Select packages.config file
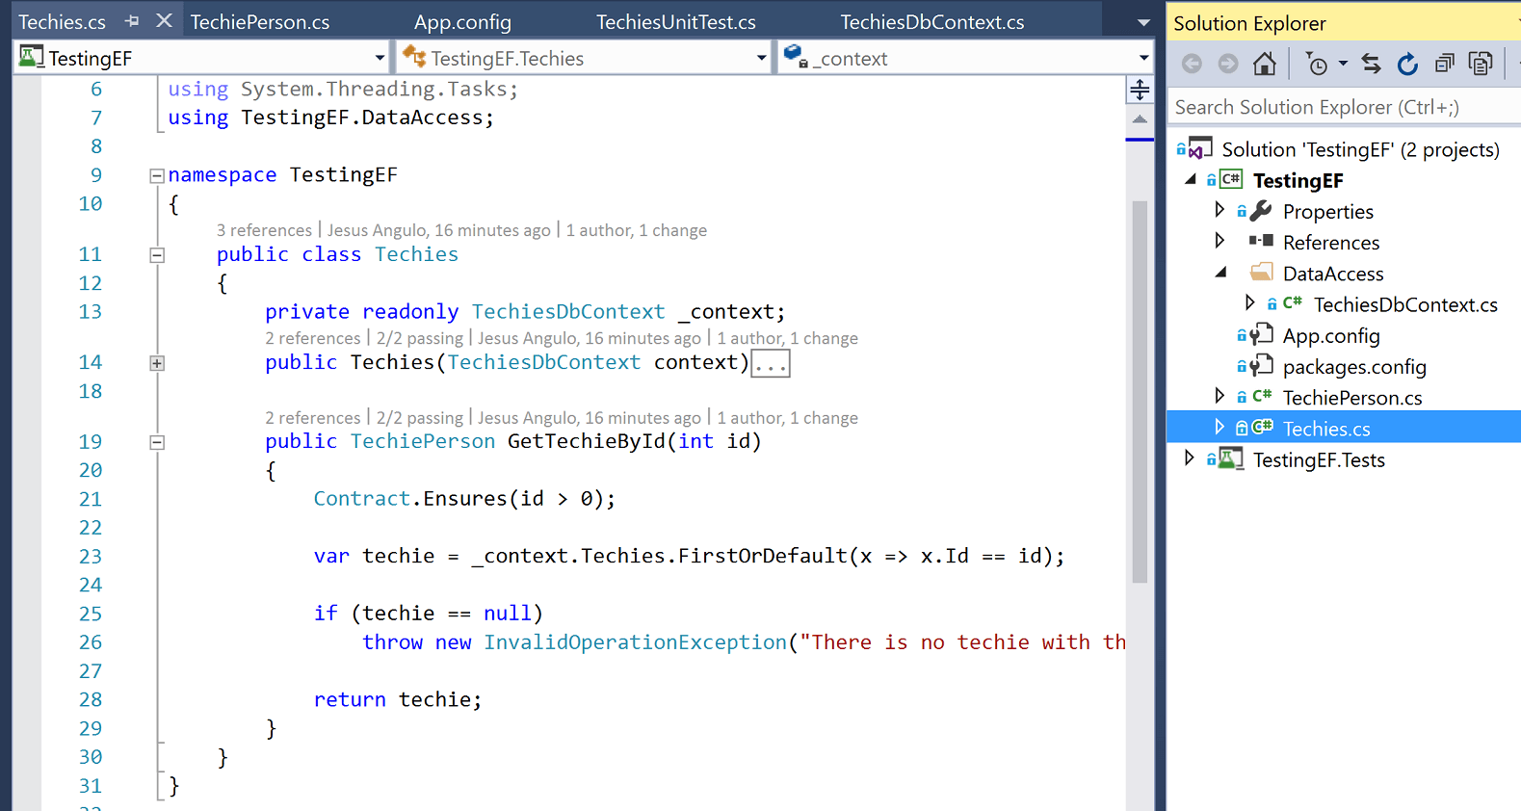1521x811 pixels. pos(1353,366)
